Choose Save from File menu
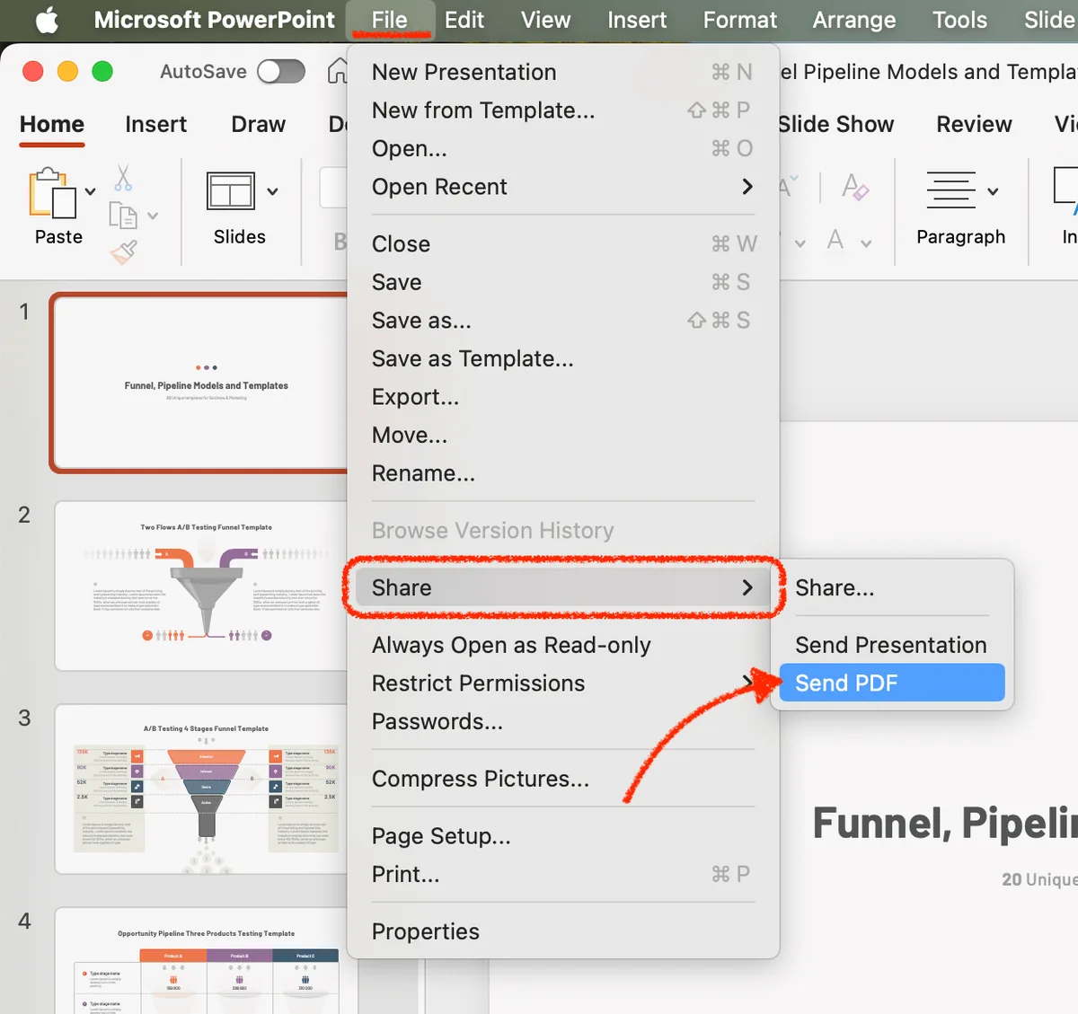This screenshot has height=1014, width=1078. tap(562, 282)
